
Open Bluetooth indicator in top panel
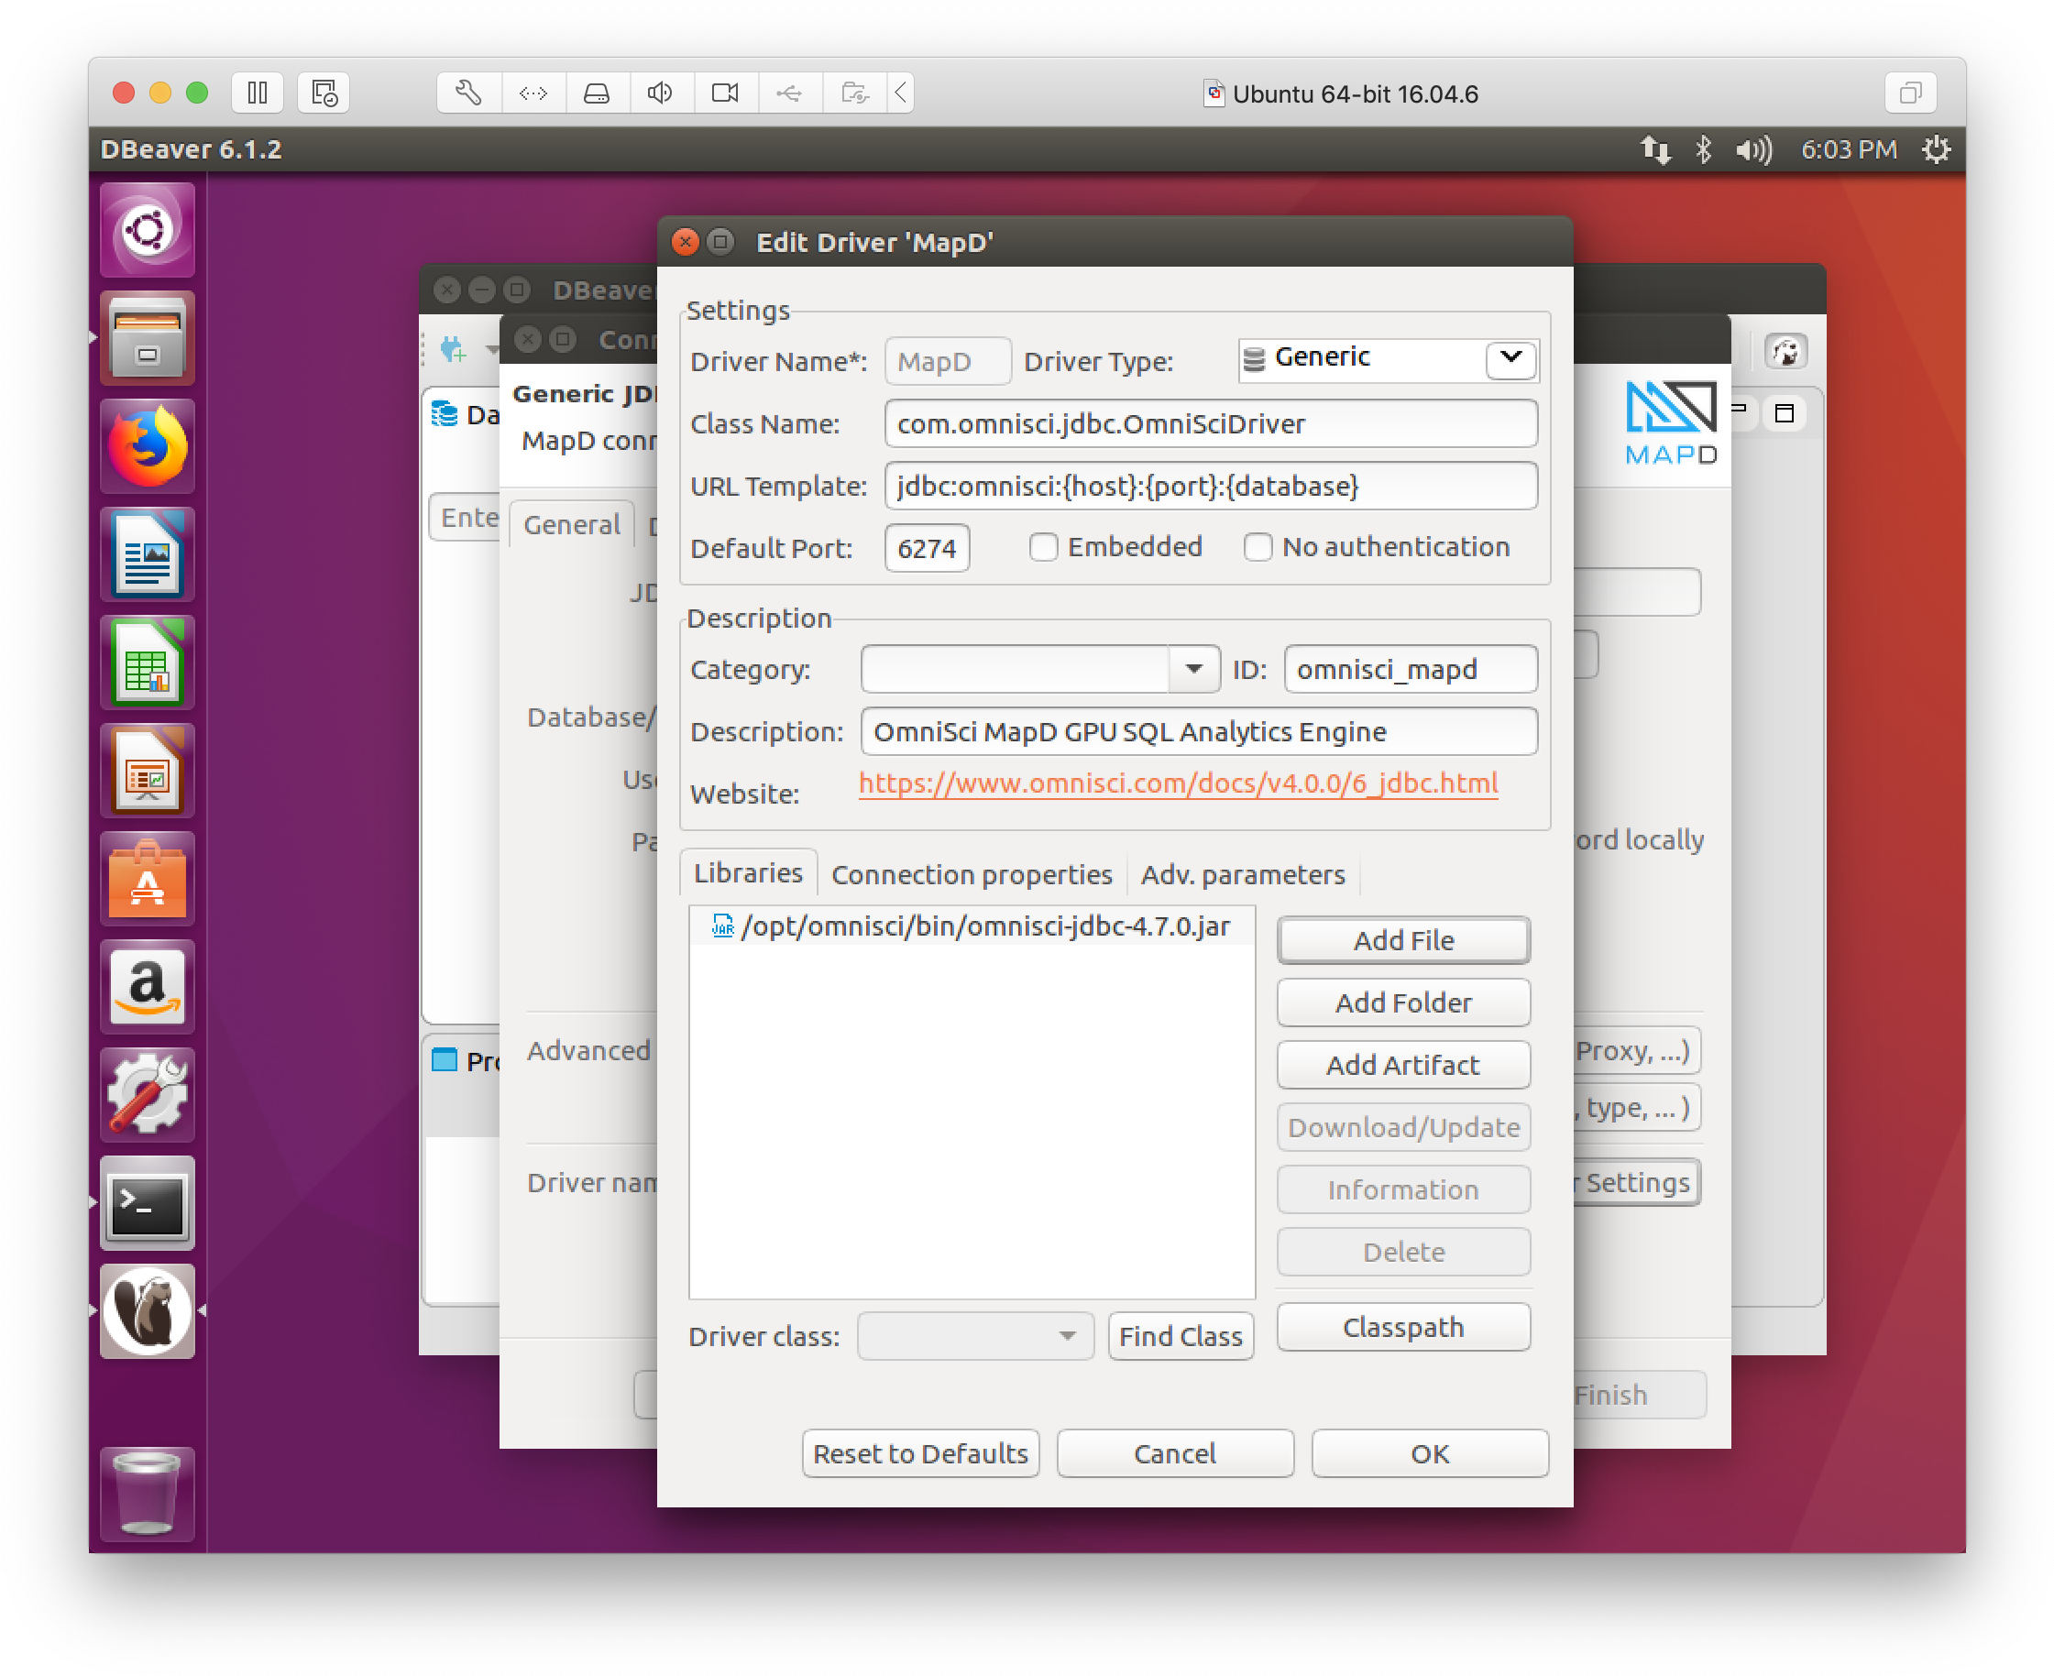[1704, 149]
